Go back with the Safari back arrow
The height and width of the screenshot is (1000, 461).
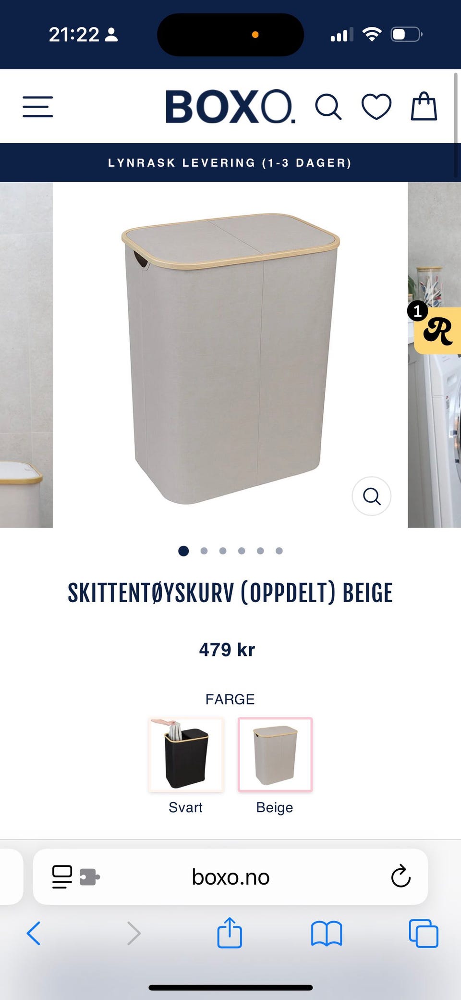point(34,933)
